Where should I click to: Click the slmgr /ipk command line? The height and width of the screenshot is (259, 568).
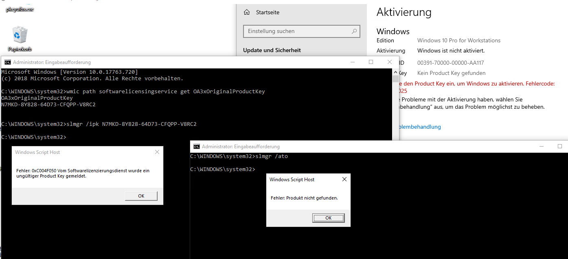click(x=99, y=124)
